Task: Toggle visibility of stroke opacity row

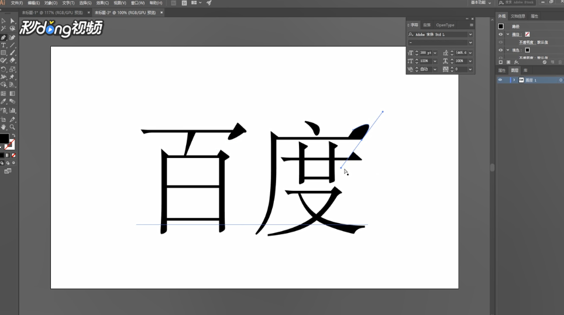Action: tap(500, 42)
